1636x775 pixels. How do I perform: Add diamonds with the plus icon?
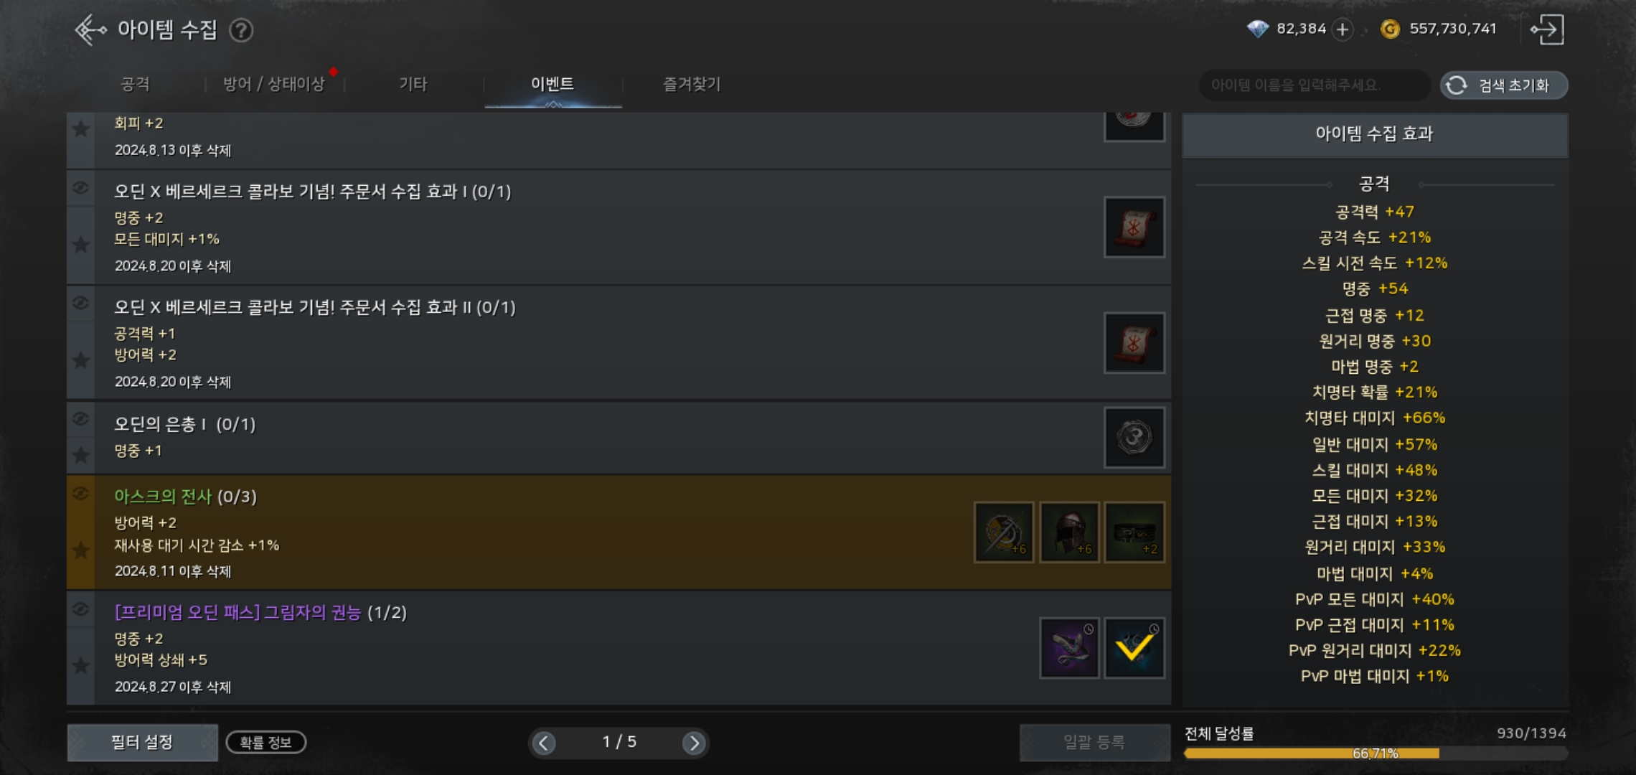click(1342, 29)
